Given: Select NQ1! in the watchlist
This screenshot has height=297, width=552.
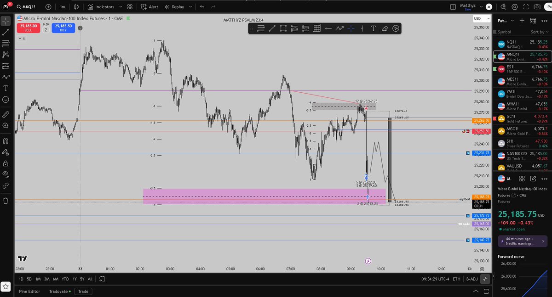Looking at the screenshot, I should tap(523, 44).
